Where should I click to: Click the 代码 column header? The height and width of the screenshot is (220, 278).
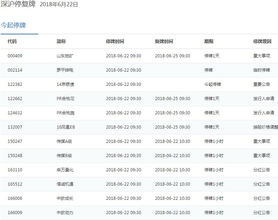12,41
